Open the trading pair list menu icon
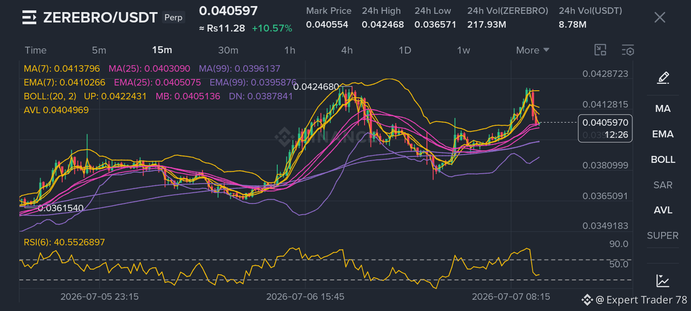The width and height of the screenshot is (691, 311). (x=29, y=17)
